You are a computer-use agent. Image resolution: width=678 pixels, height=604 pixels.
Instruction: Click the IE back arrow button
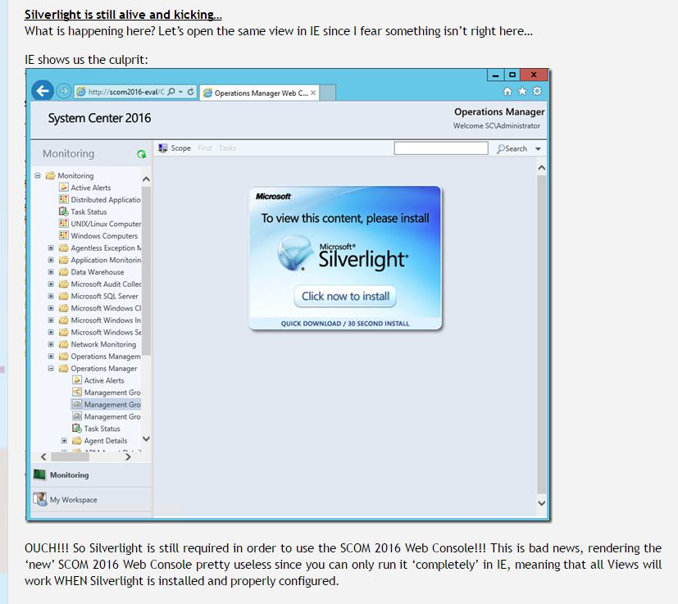click(43, 91)
